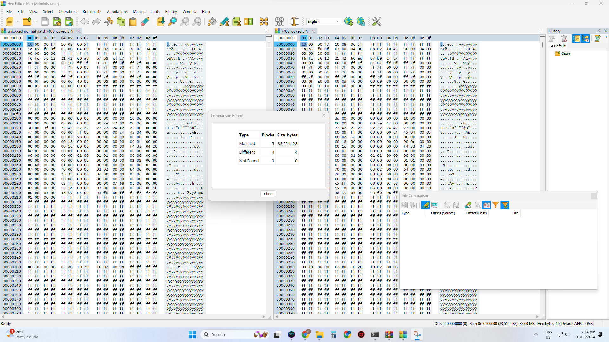Click the Find magnifier icon in toolbar
The width and height of the screenshot is (609, 342).
173,22
